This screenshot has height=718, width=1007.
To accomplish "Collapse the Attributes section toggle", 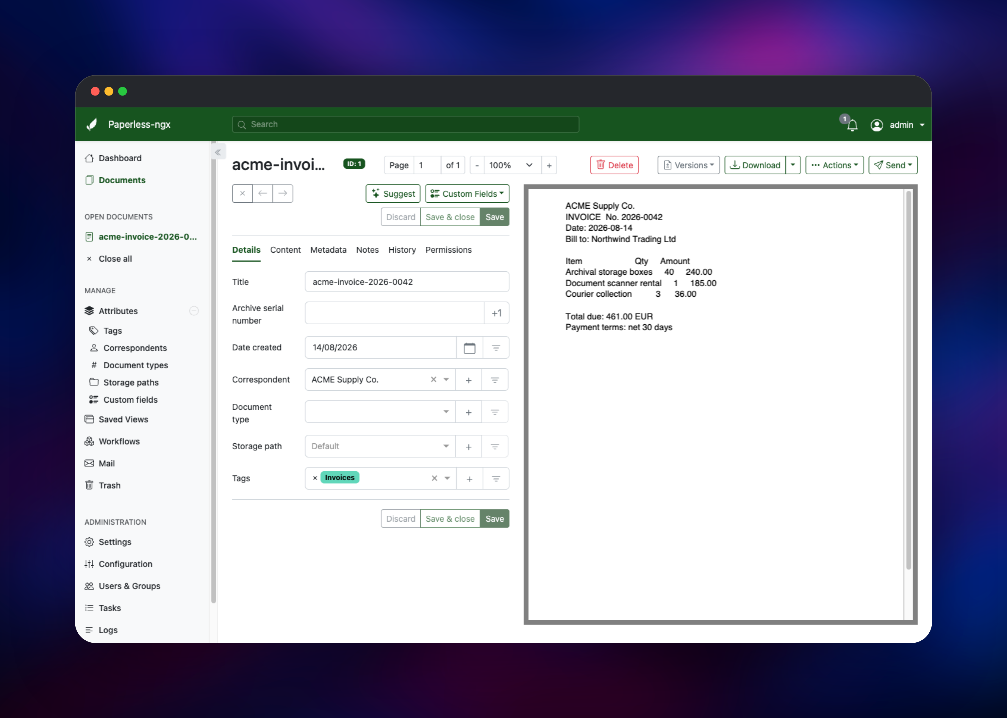I will point(194,311).
